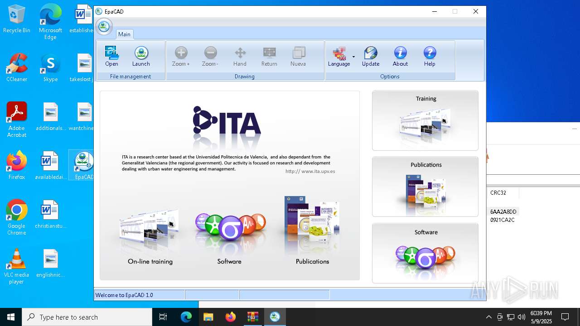Open Recycle Bin on the desktop

pyautogui.click(x=17, y=19)
